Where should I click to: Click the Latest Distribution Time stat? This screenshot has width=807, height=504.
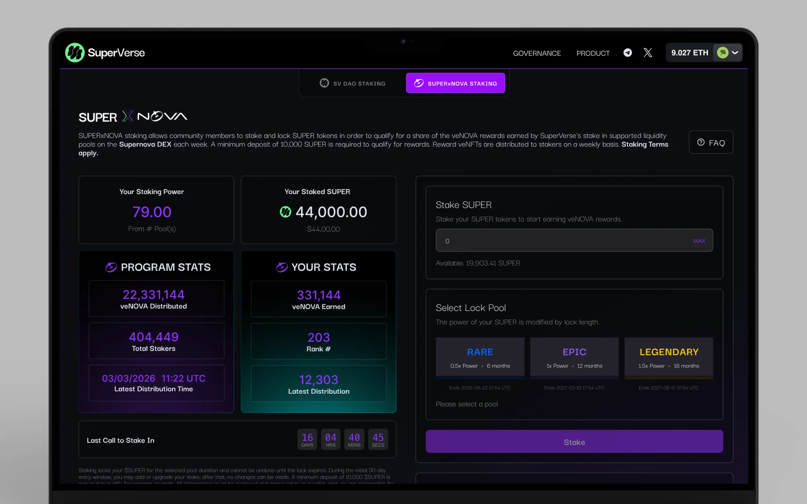coord(156,383)
